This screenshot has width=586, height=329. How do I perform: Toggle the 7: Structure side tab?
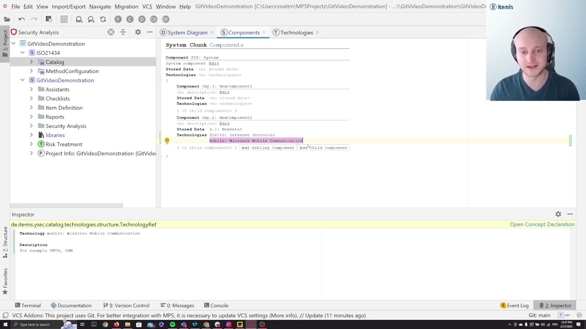tap(5, 241)
